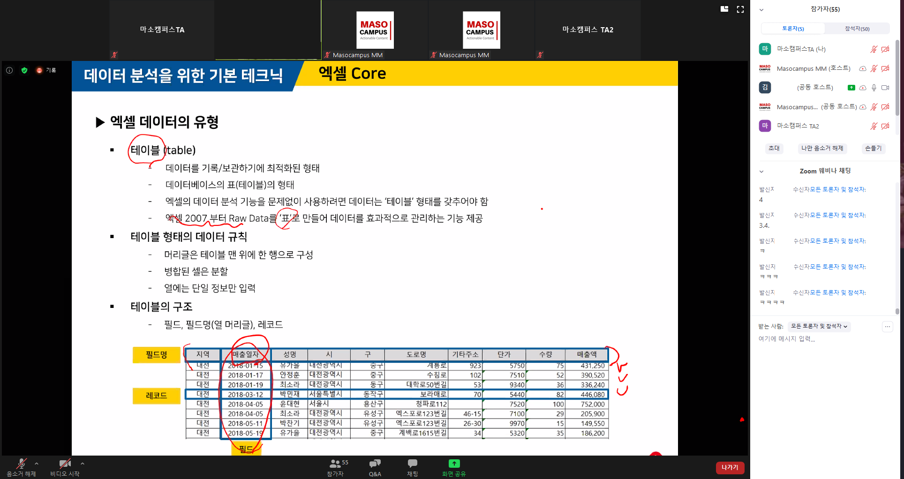Click the meeting info icon
Viewport: 904px width, 479px height.
[9, 70]
